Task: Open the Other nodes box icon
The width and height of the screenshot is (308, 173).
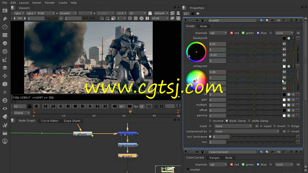Action: (x=5, y=133)
